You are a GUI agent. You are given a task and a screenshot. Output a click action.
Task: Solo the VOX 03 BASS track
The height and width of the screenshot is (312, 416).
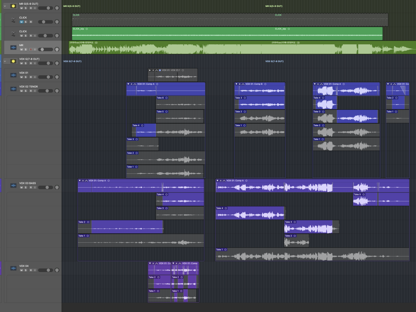pos(26,187)
